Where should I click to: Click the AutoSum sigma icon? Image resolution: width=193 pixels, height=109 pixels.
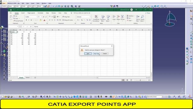click(x=127, y=16)
